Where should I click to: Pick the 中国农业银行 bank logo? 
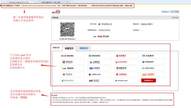(x=99, y=56)
